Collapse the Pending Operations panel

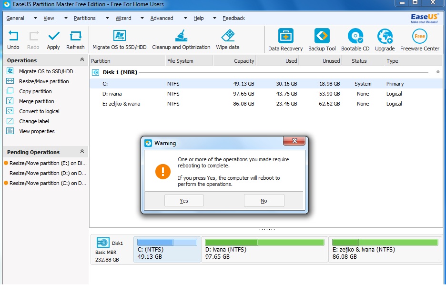82,152
